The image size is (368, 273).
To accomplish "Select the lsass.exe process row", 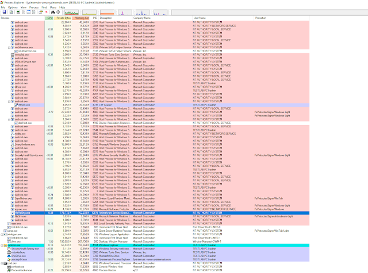I will [155, 224].
